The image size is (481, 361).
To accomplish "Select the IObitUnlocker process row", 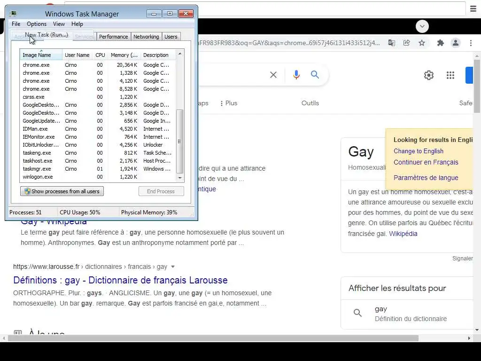I will (98, 145).
